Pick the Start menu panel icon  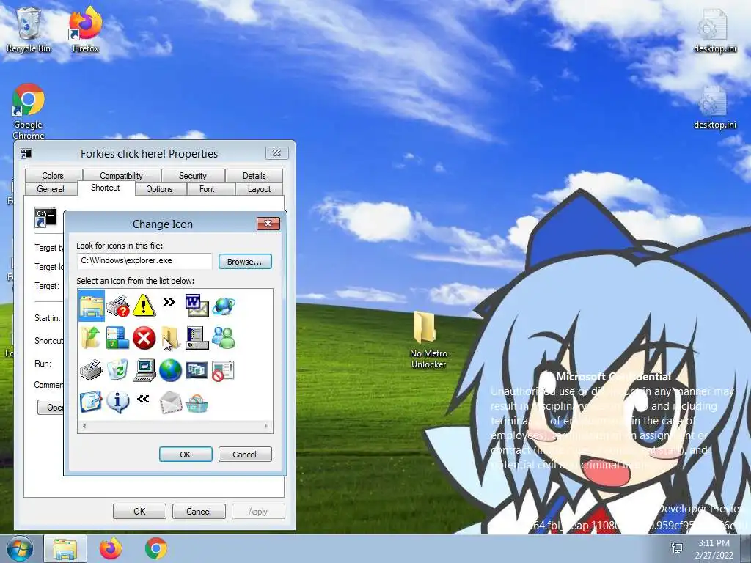[x=118, y=338]
